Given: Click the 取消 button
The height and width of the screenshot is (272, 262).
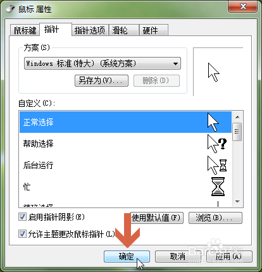Looking at the screenshot, I should [x=178, y=256].
